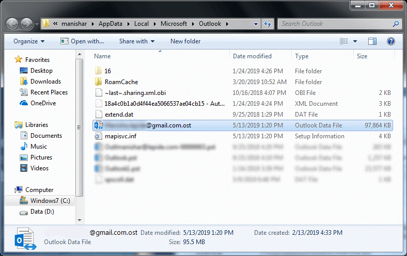The height and width of the screenshot is (256, 407).
Task: Click the Pictures library icon
Action: pyautogui.click(x=24, y=157)
